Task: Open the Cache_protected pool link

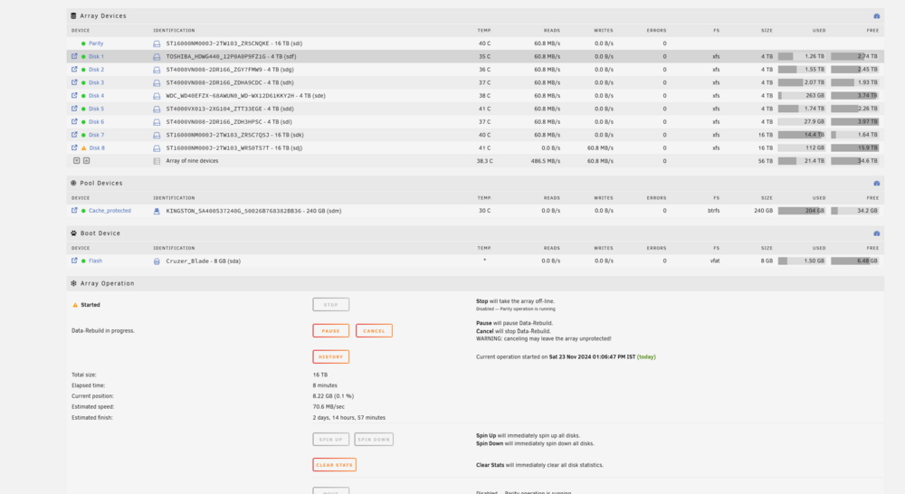Action: click(110, 211)
